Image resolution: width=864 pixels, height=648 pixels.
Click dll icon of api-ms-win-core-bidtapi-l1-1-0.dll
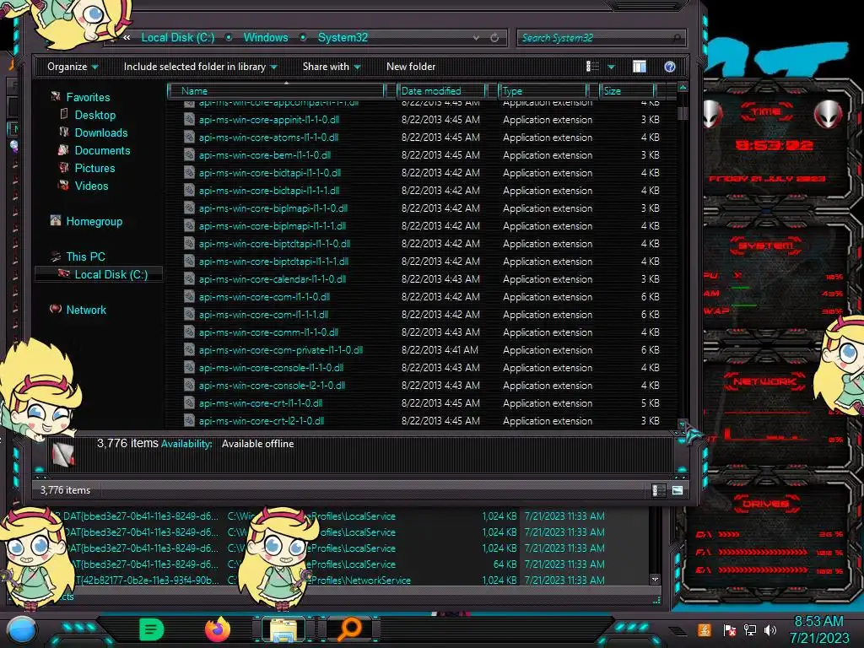[x=189, y=172]
